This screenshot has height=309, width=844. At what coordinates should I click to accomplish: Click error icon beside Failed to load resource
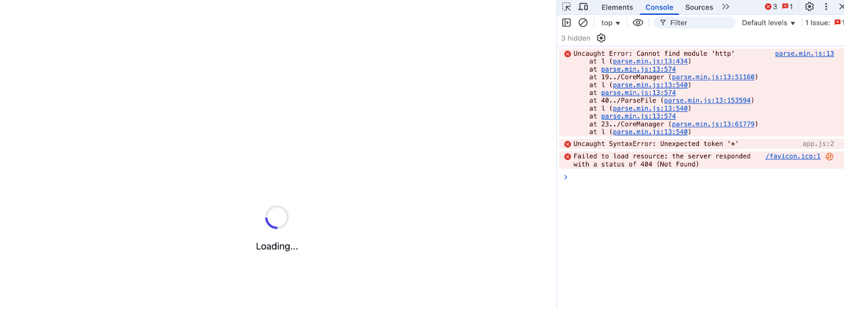pyautogui.click(x=568, y=156)
